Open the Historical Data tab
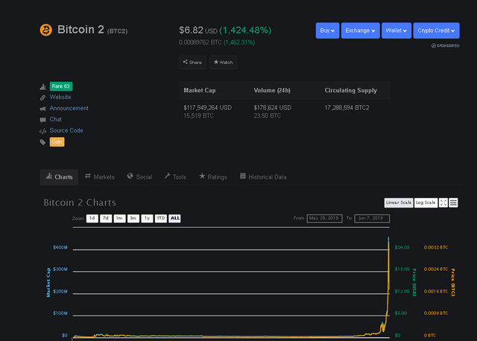This screenshot has height=341, width=477. [263, 177]
